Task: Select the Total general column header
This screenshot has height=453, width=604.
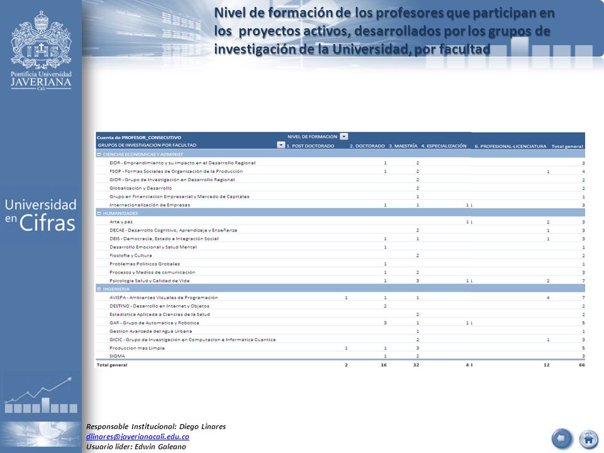Action: (567, 147)
